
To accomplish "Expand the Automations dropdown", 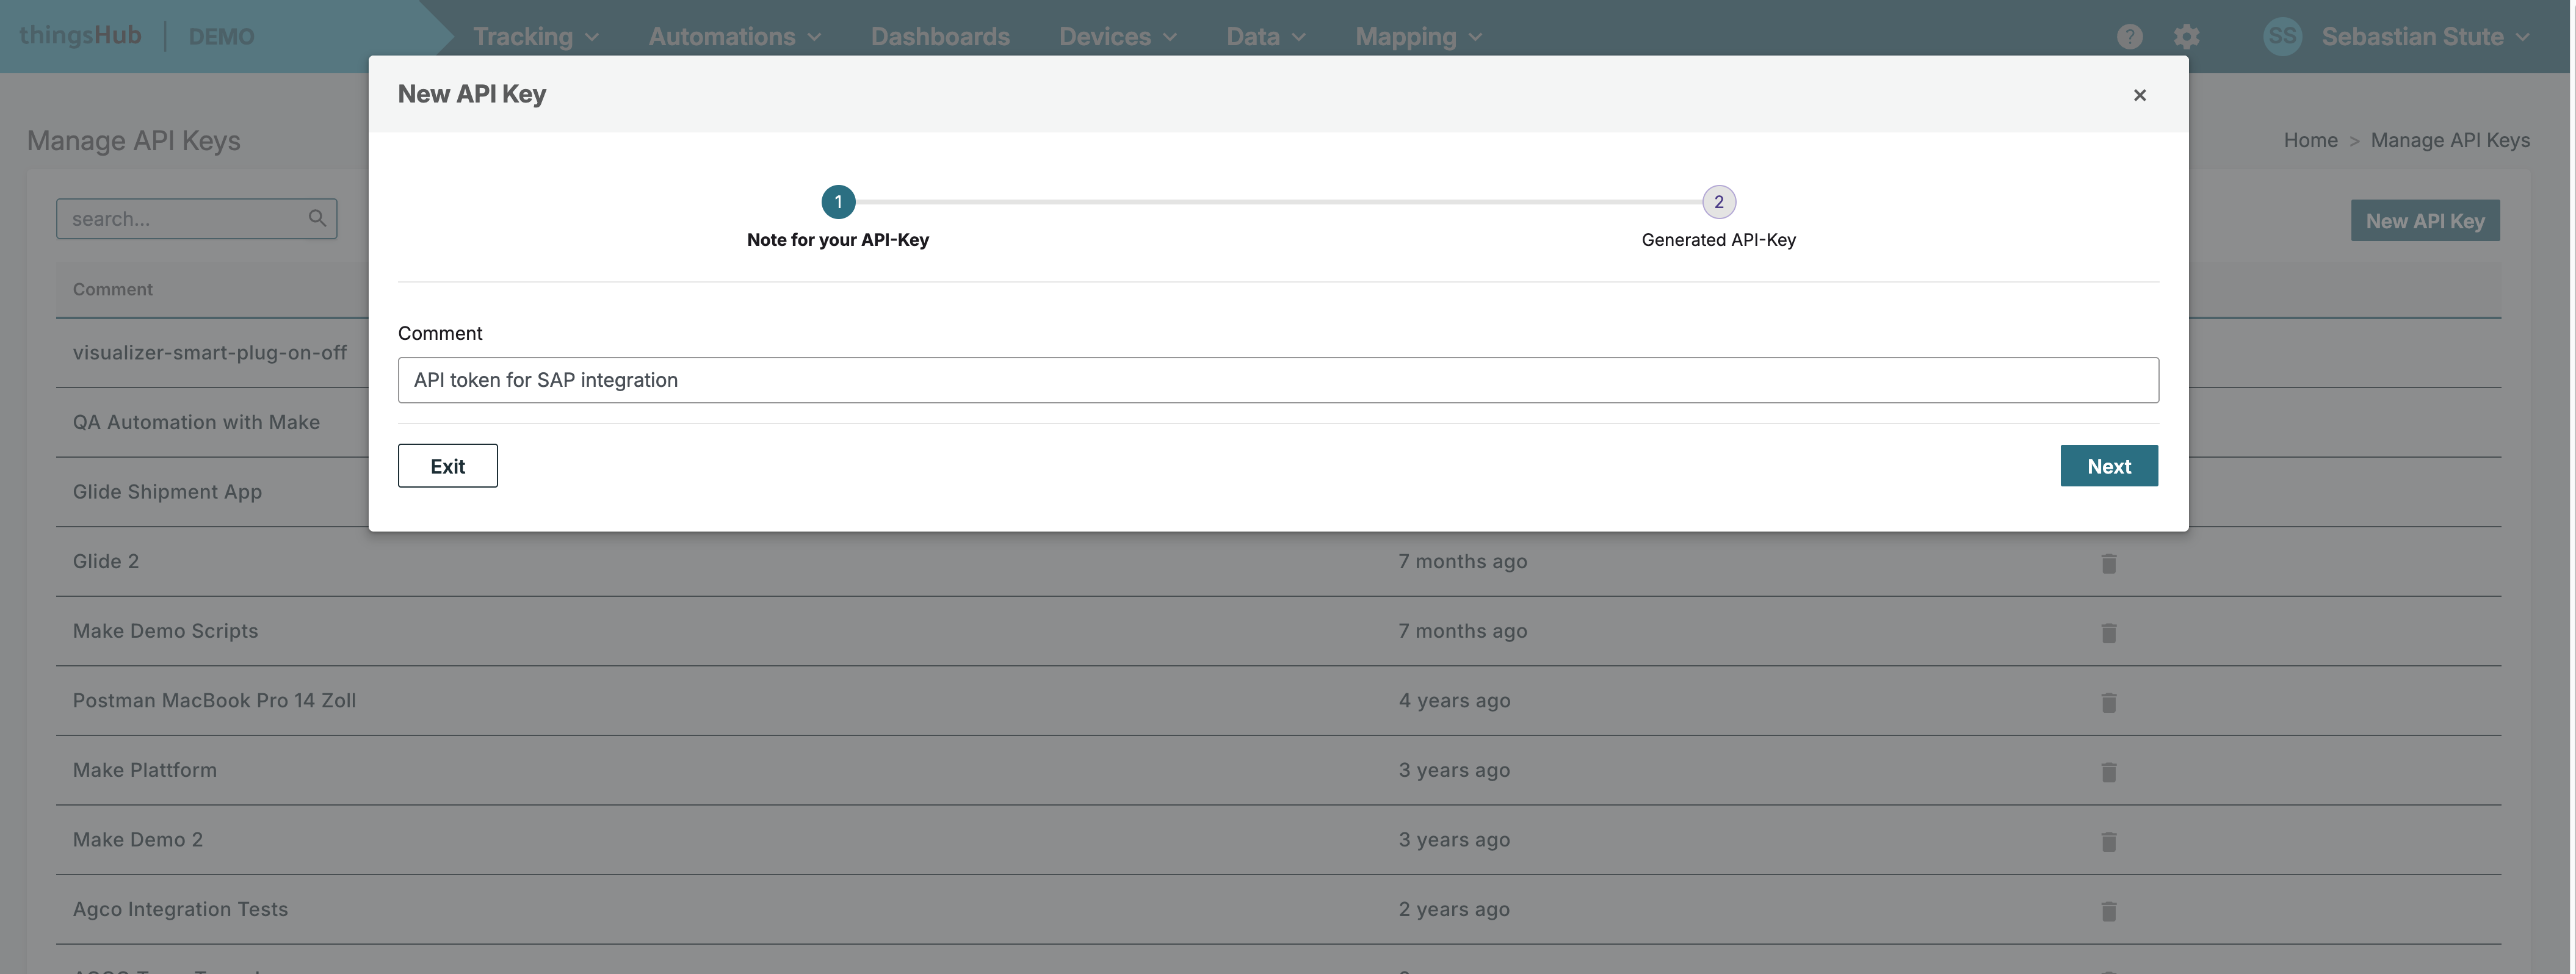I will click(734, 37).
